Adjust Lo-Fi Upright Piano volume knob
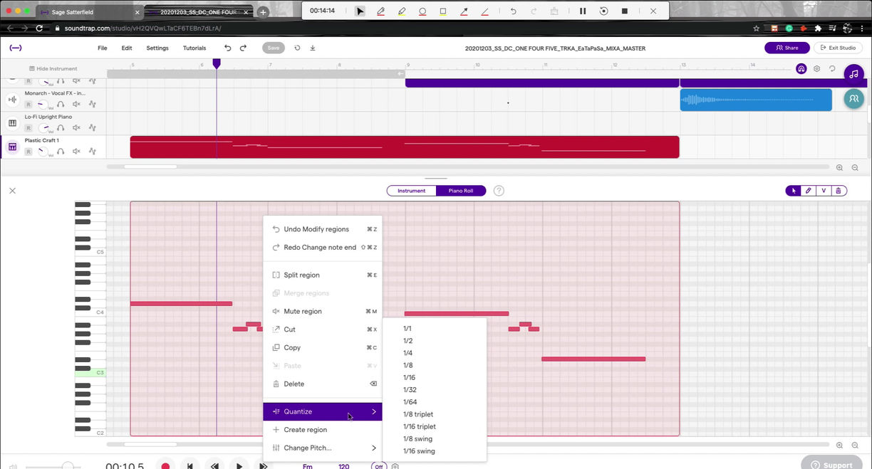Screen dimensions: 872x469 click(x=45, y=128)
